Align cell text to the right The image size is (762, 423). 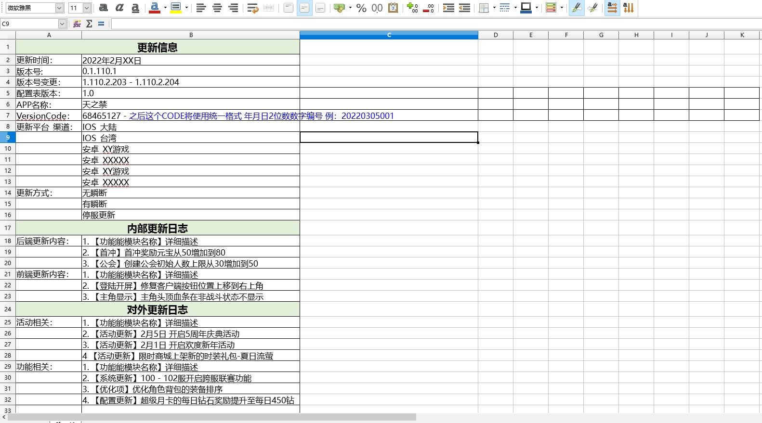pyautogui.click(x=233, y=8)
